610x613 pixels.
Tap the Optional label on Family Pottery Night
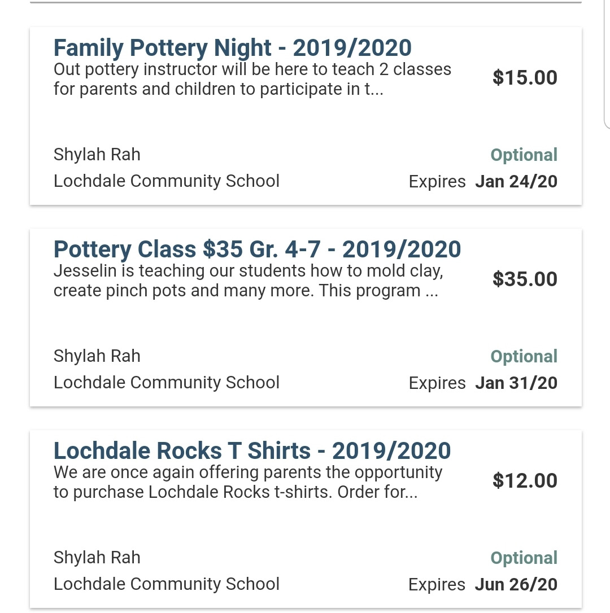tap(524, 155)
